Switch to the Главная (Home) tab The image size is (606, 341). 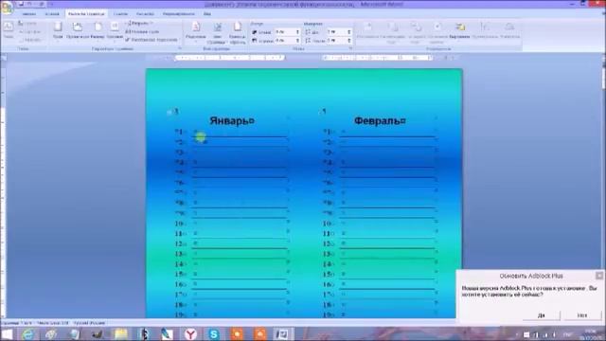click(28, 14)
